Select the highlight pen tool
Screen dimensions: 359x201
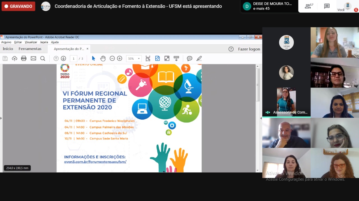[199, 58]
